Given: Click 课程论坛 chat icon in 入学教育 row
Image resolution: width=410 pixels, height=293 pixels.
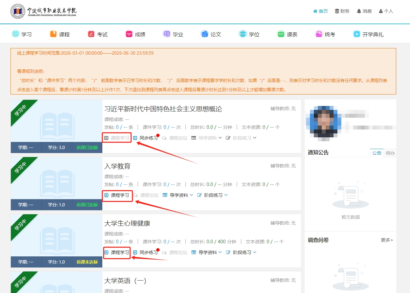Looking at the screenshot, I should (136, 195).
